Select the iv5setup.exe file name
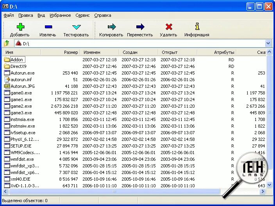This screenshot has height=206, width=275. (23, 133)
